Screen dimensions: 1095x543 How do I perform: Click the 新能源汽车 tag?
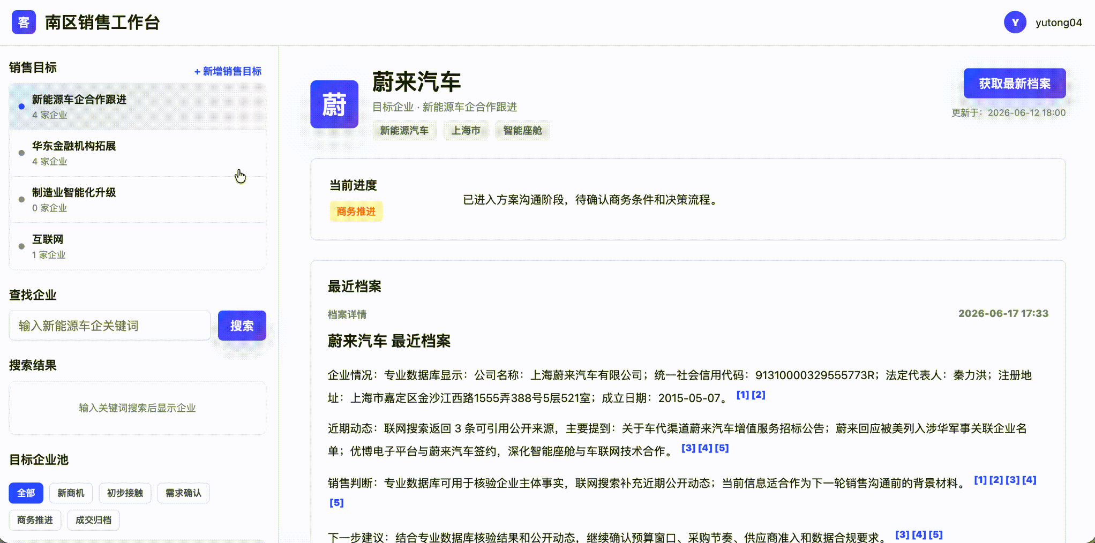[404, 131]
